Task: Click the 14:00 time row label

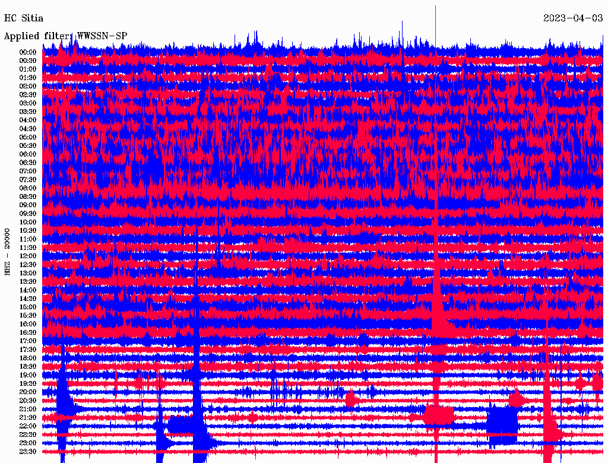Action: 28,290
